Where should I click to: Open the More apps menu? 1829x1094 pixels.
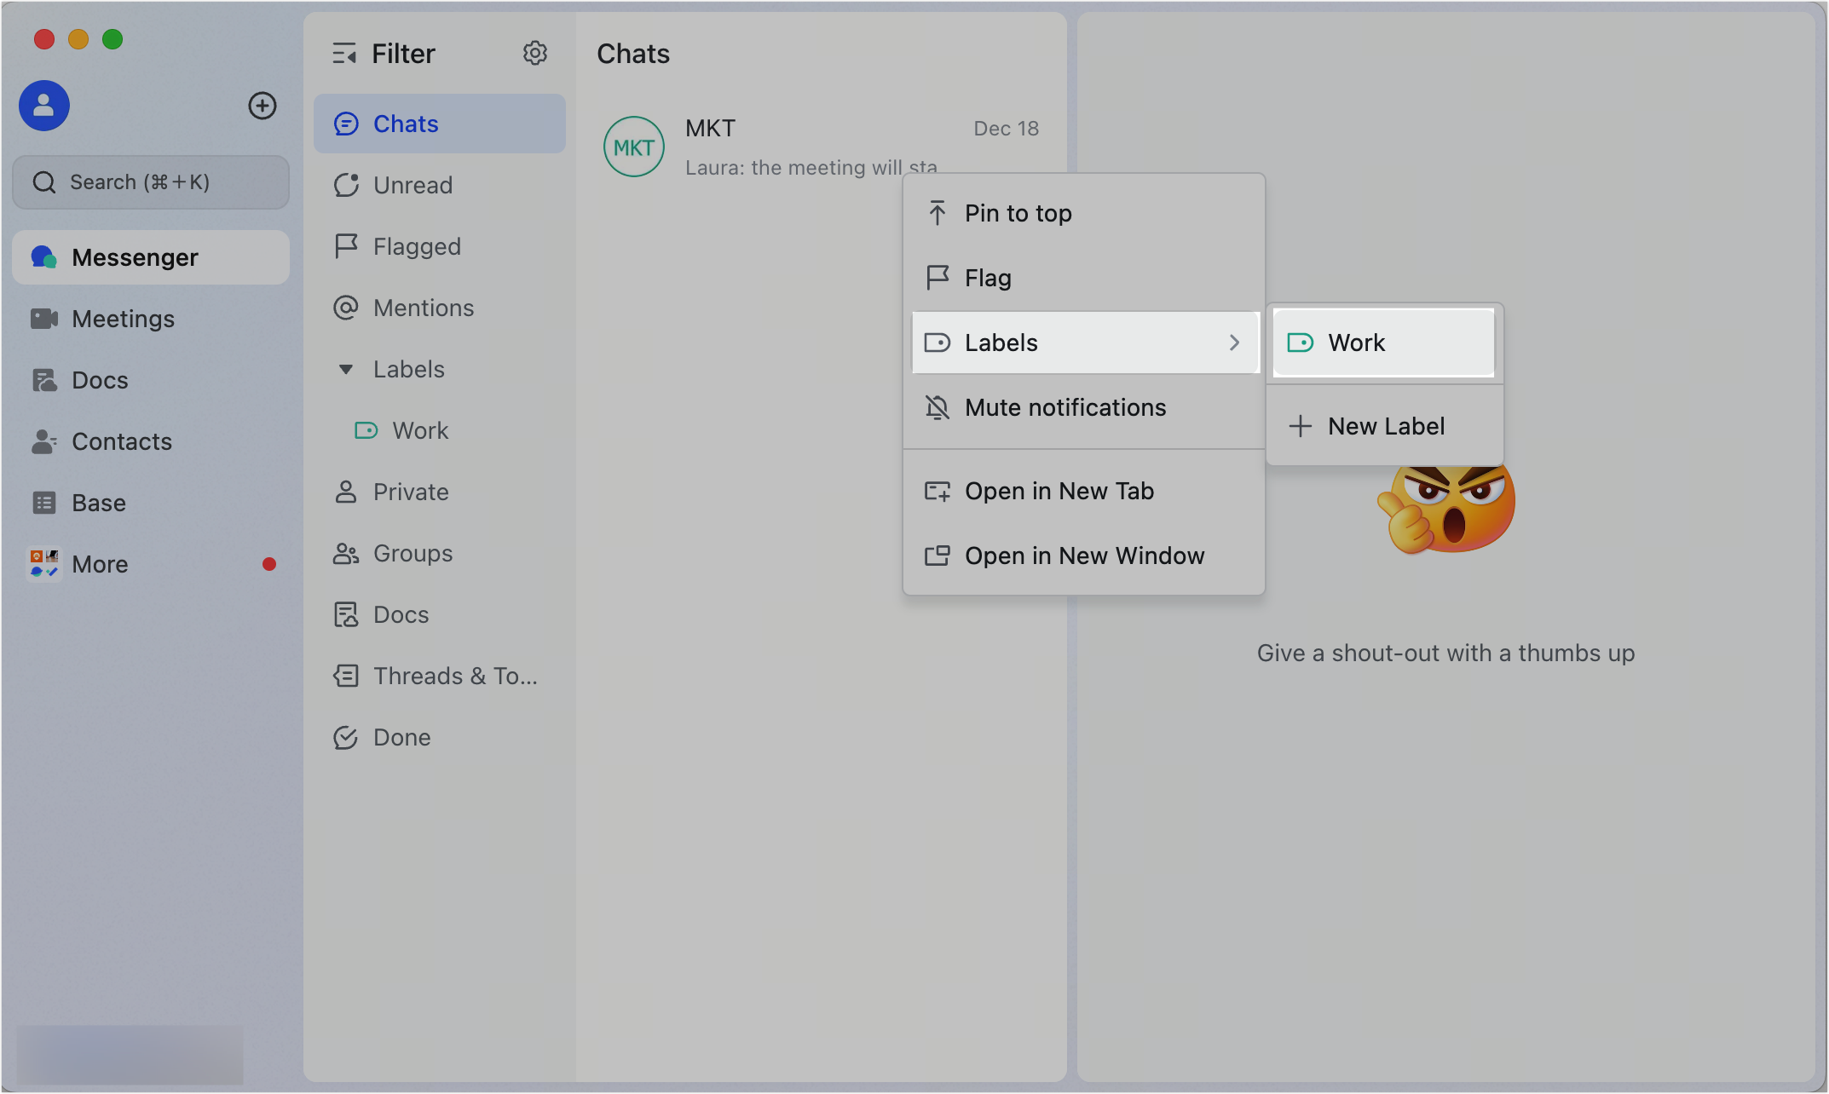[100, 564]
